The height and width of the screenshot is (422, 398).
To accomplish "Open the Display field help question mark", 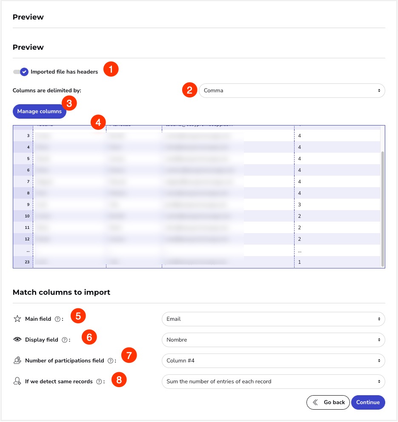I will [x=65, y=340].
